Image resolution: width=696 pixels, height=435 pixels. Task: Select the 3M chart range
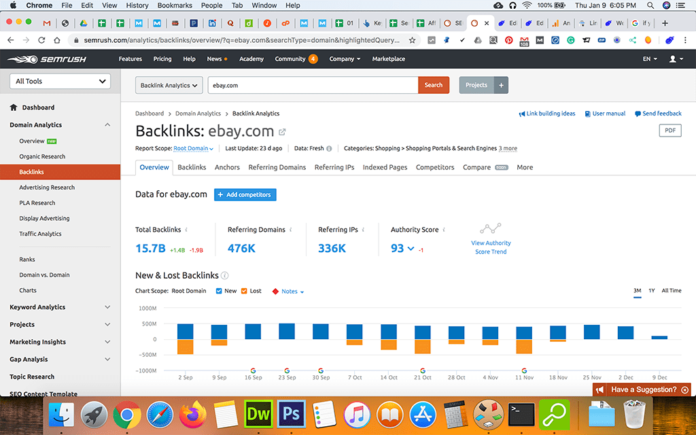click(x=637, y=291)
